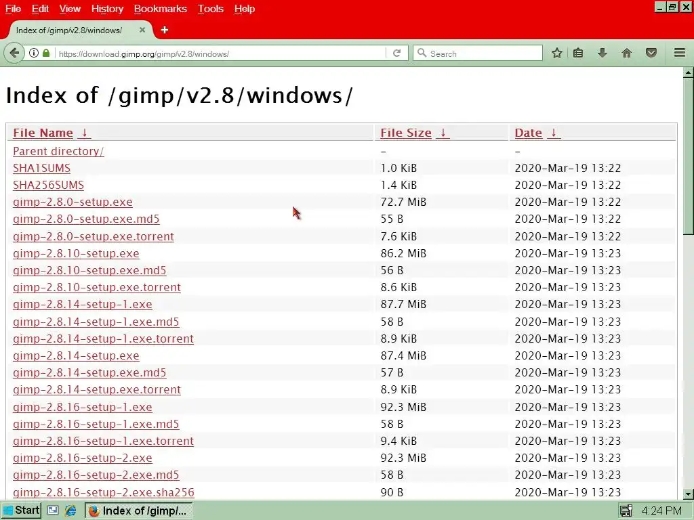This screenshot has height=520, width=694.
Task: Open a new tab with plus icon
Action: click(165, 30)
